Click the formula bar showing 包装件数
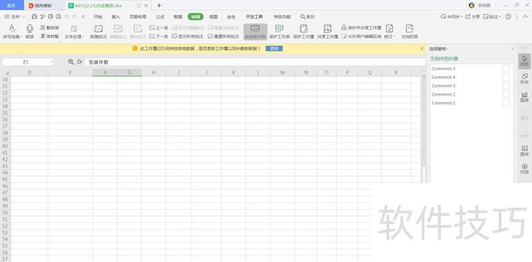This screenshot has width=532, height=262. (x=255, y=62)
